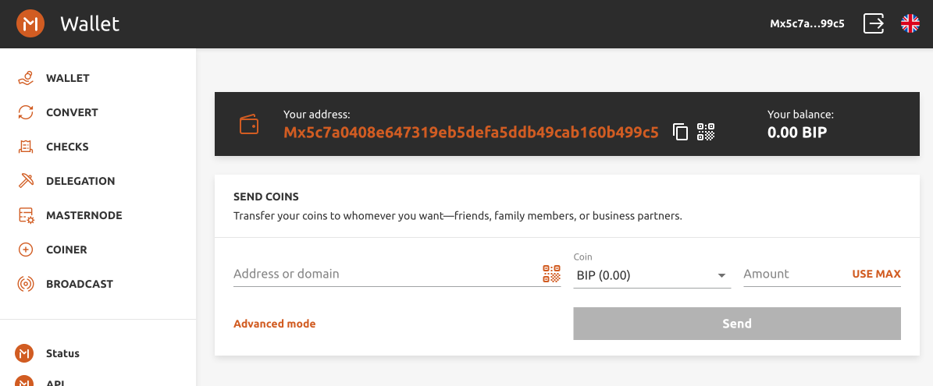Expand the Coin dropdown arrow
Viewport: 933px width, 386px height.
[x=721, y=275]
